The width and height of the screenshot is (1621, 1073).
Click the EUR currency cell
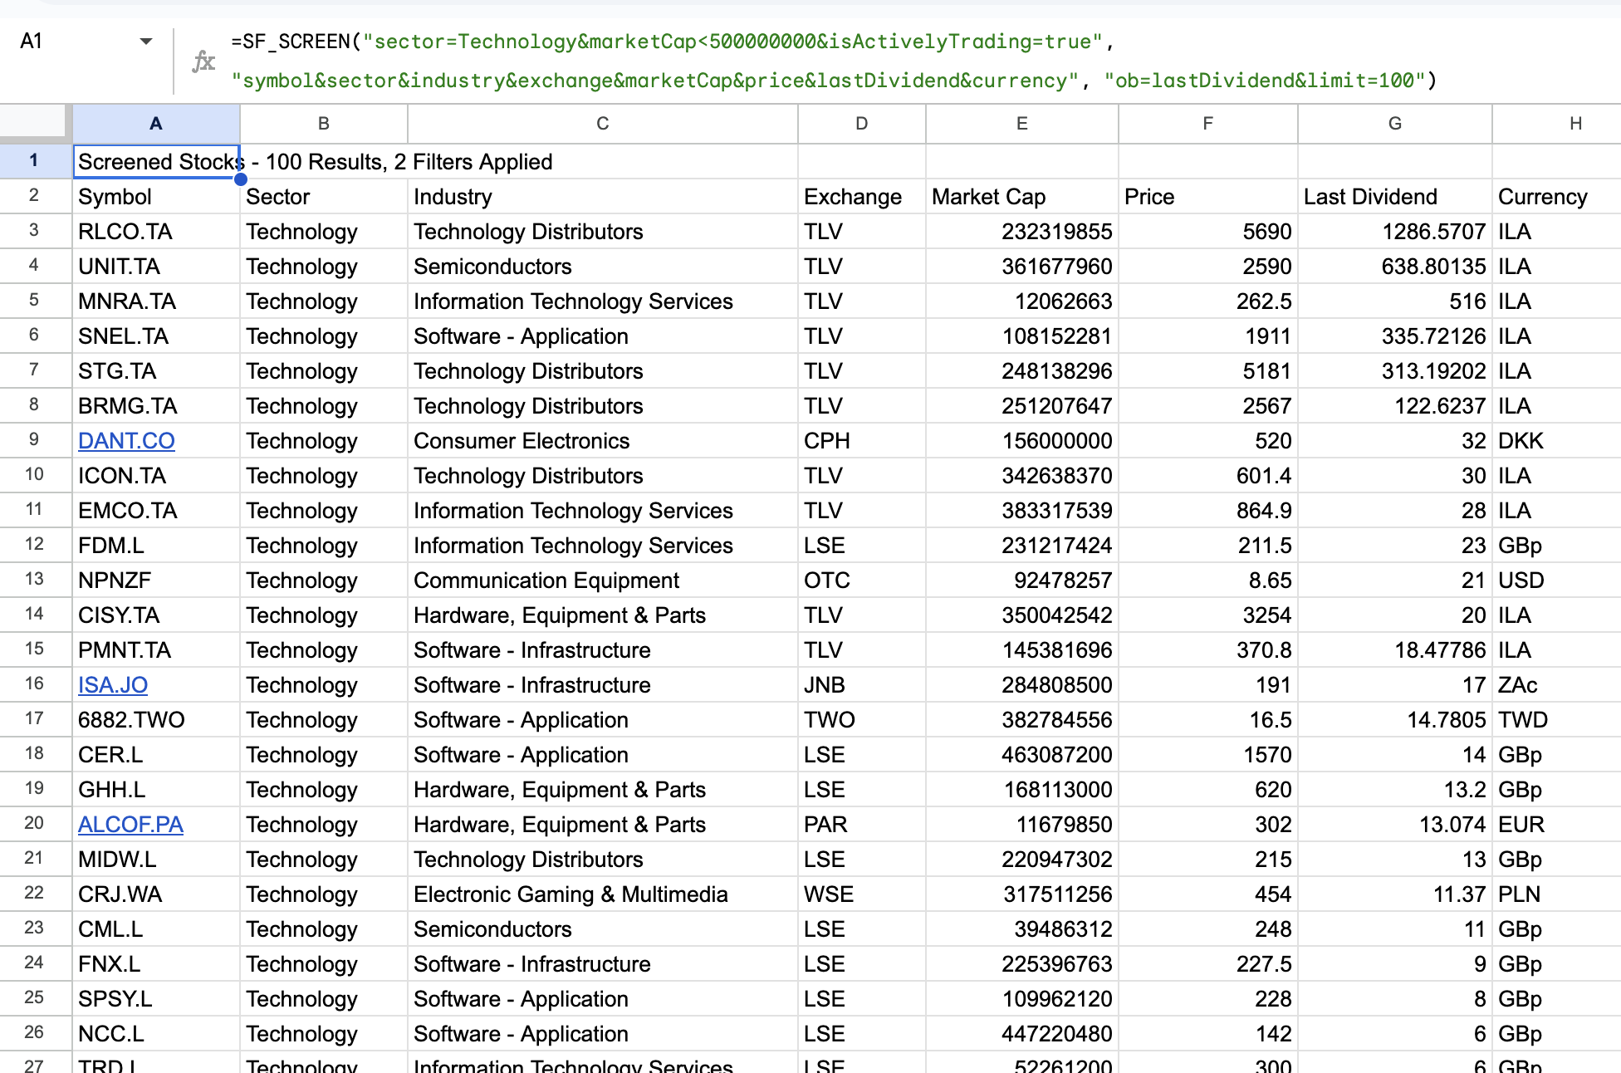point(1557,825)
